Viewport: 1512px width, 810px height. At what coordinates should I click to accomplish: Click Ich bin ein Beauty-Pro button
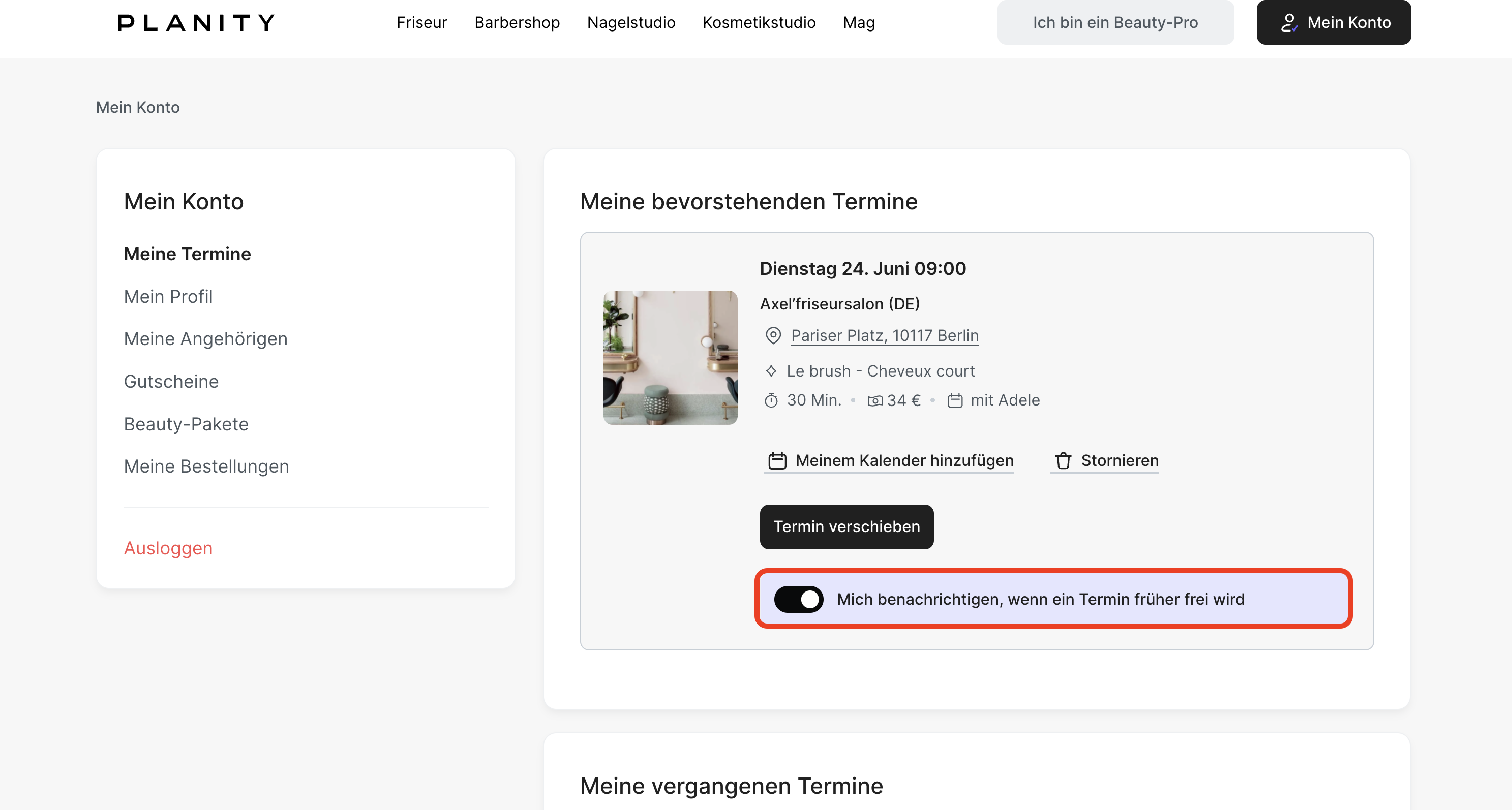1115,22
